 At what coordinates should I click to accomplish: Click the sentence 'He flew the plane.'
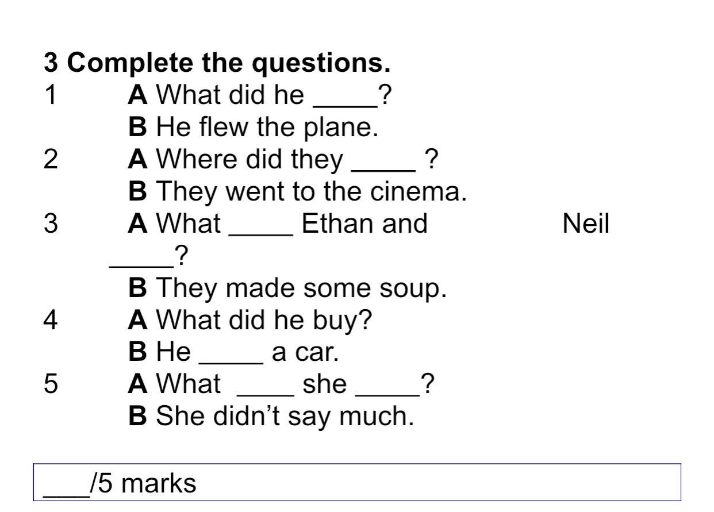253,130
